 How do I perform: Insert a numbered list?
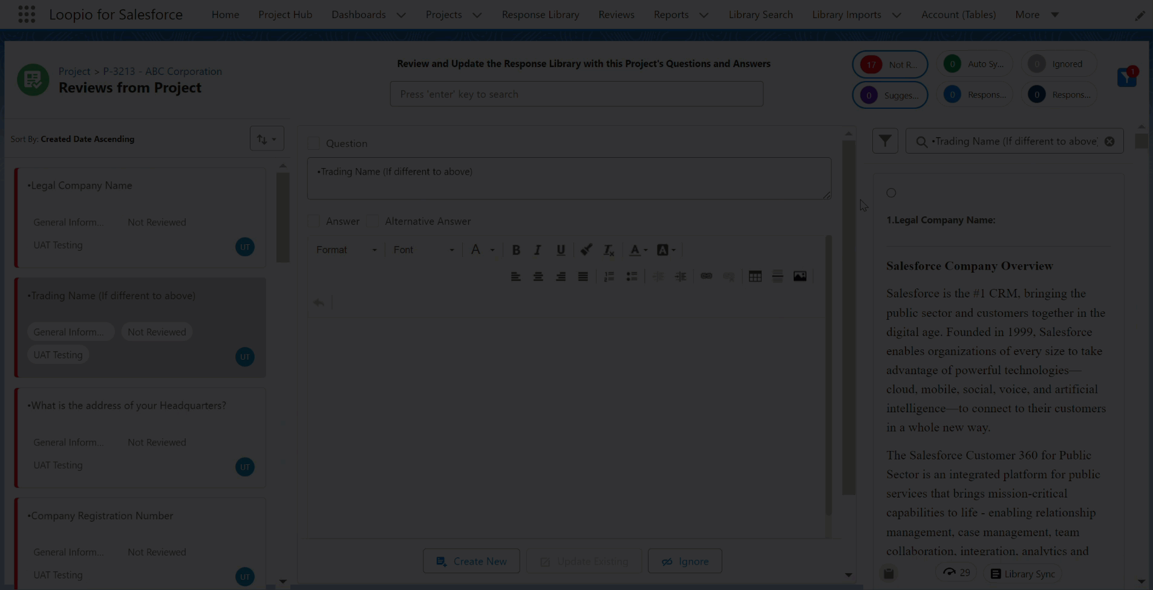coord(609,276)
